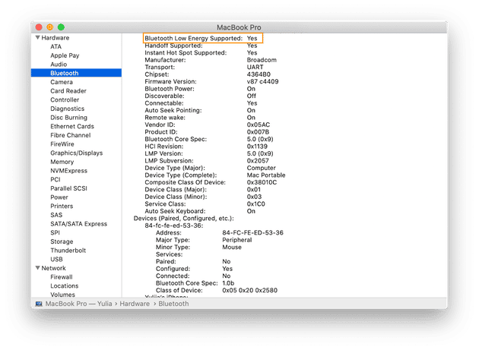Open the Camera section
479x350 pixels.
pos(62,82)
